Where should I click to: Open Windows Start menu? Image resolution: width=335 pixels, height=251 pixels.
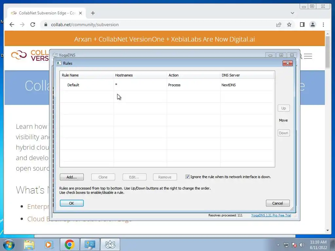point(9,244)
